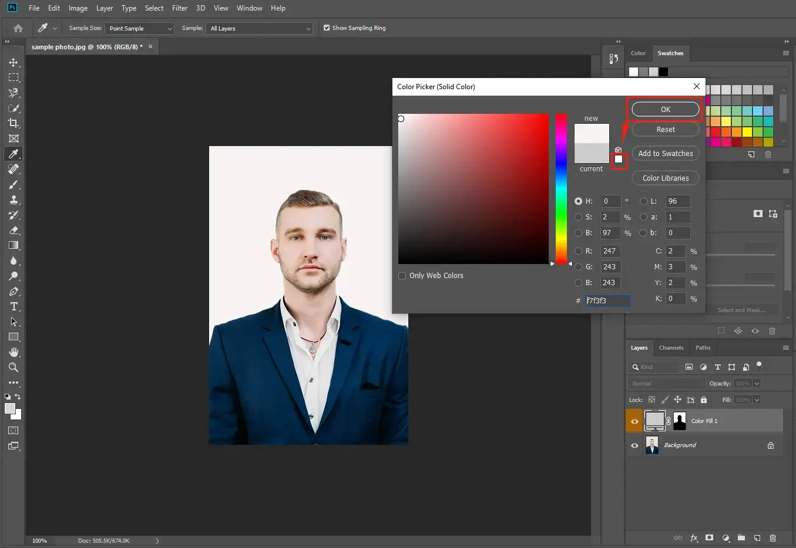Screen dimensions: 796x548
Task: Expand the Opacity slider dropdown
Action: pos(757,383)
